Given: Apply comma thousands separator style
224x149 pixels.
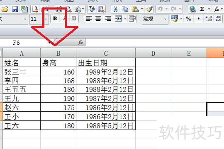Looking at the screenshot, I should [x=198, y=19].
